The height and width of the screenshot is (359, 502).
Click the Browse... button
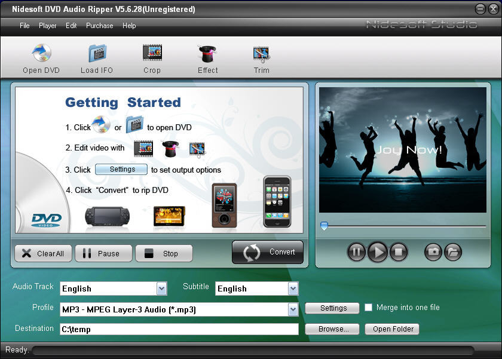[332, 329]
